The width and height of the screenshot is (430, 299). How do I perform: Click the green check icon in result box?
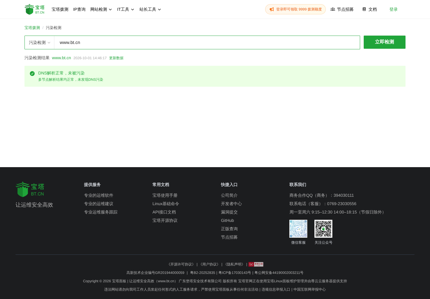[32, 74]
